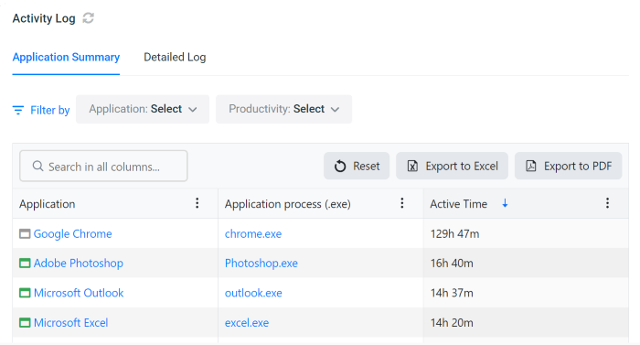Click the green window icon beside Adobe Photoshop
The image size is (640, 345).
pos(25,264)
